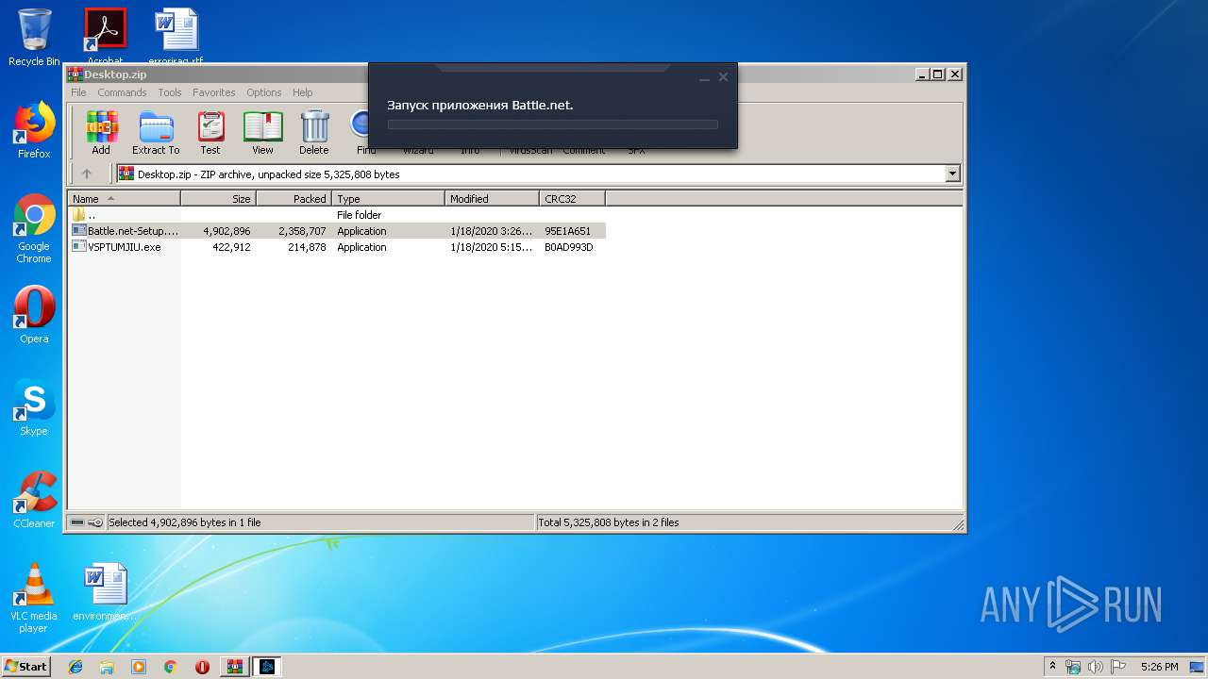This screenshot has width=1208, height=679.
Task: Sort by Type column header
Action: pos(388,198)
